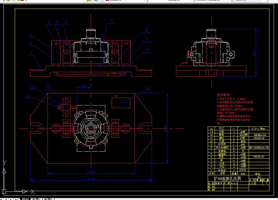The height and width of the screenshot is (200, 278).
Task: Select the 材料 header cell
Action: point(243,174)
